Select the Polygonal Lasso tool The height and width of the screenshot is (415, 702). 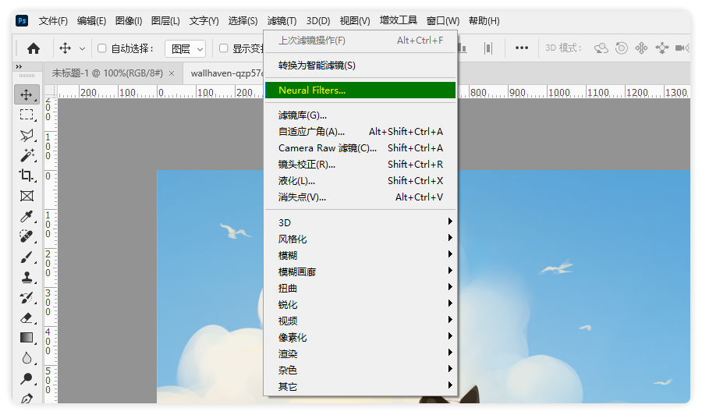coord(27,135)
